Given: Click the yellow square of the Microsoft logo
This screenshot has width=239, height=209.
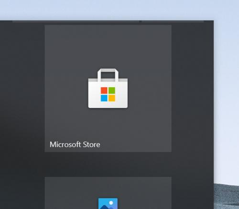Looking at the screenshot, I should [112, 98].
